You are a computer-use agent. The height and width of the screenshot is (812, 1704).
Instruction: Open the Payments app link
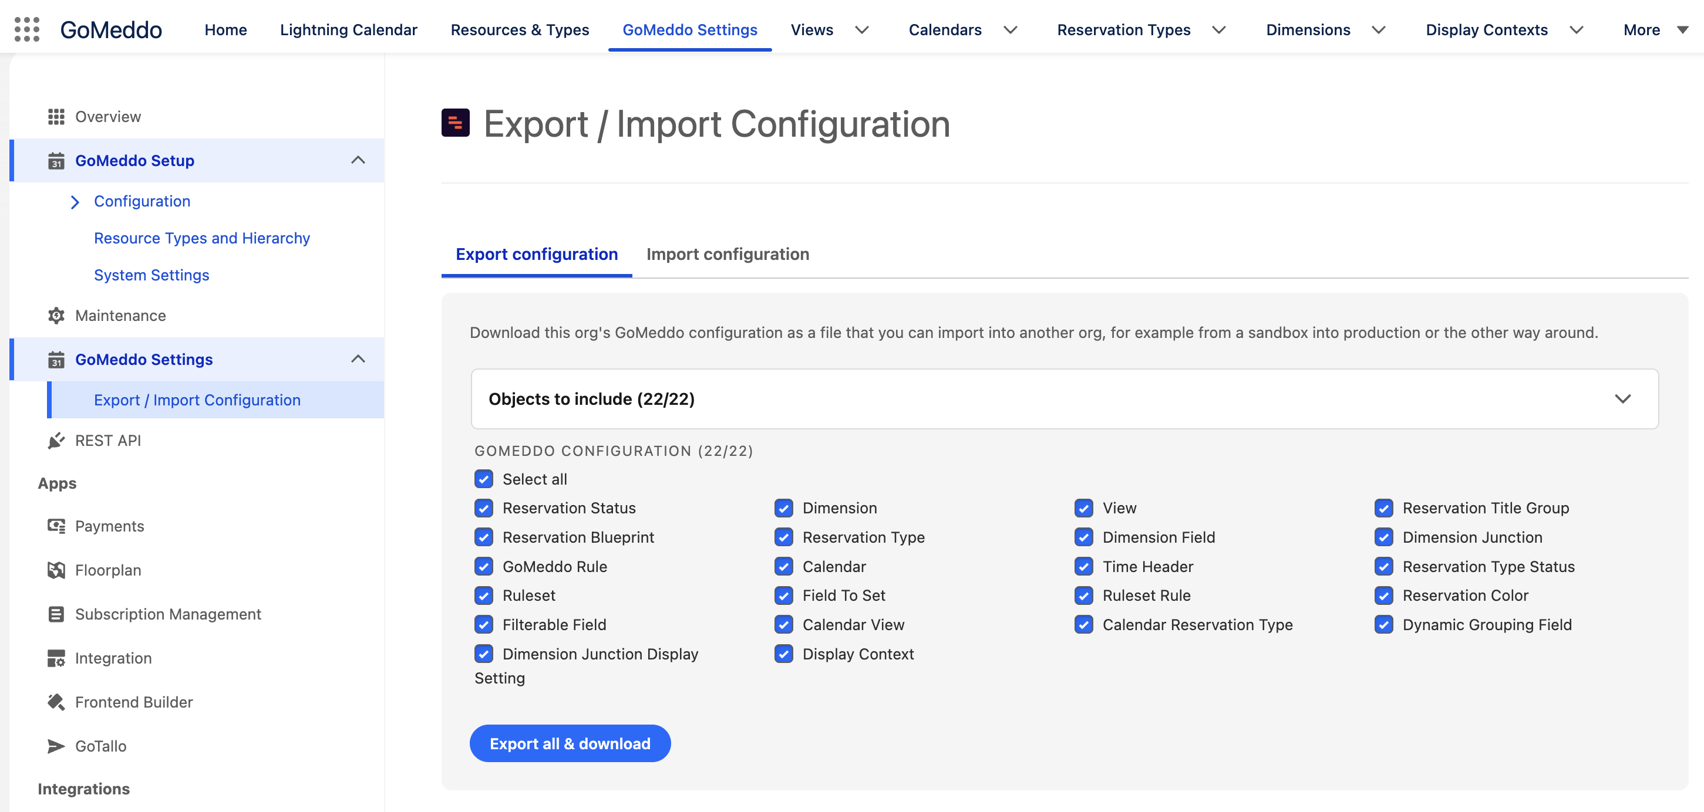tap(109, 526)
